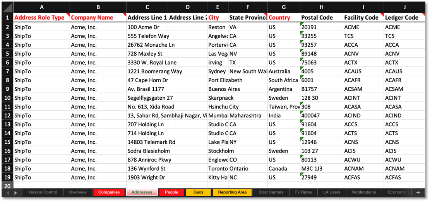
Task: Click cell with Ontario
Action: tap(248, 168)
